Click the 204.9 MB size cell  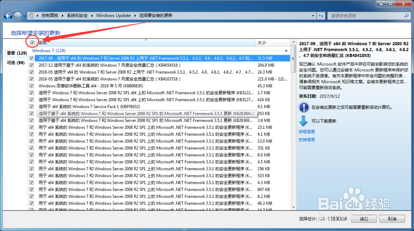pos(266,65)
